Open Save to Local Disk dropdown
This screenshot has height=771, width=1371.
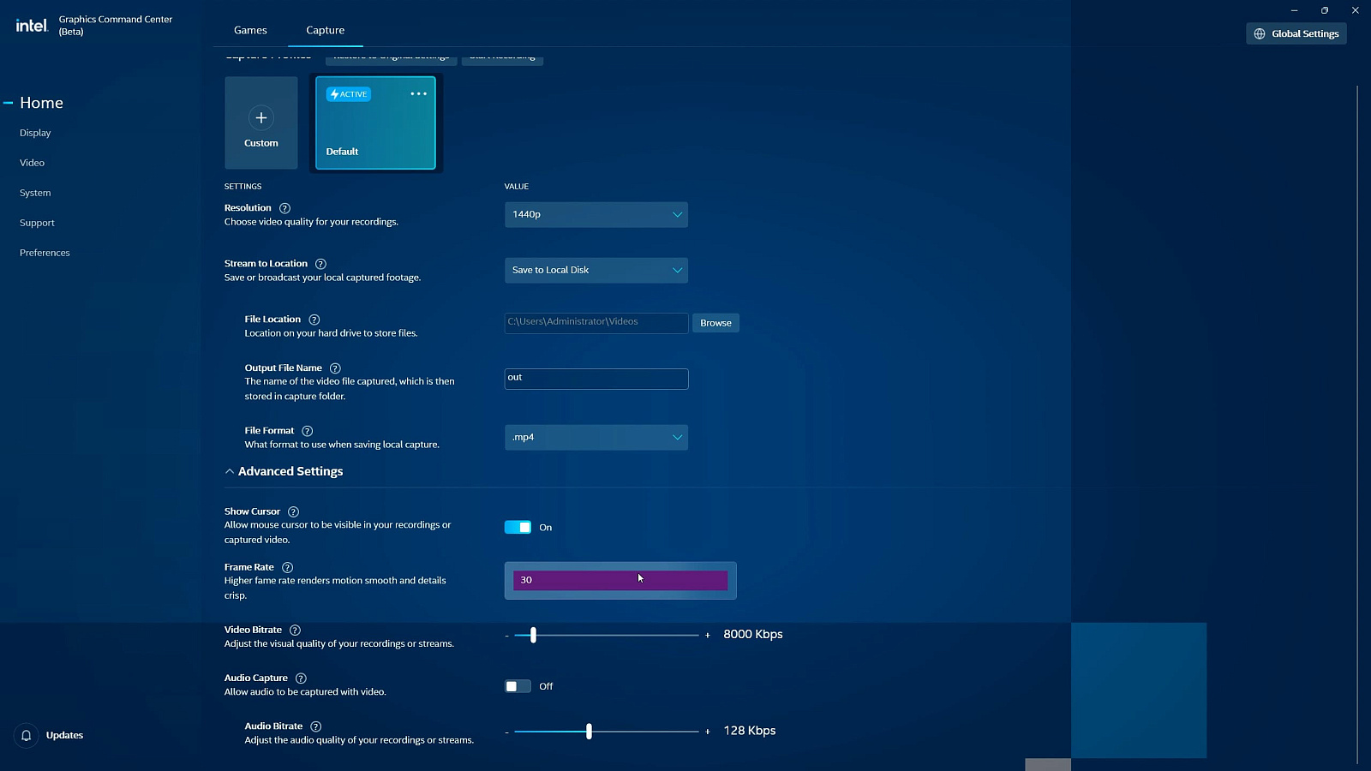point(596,270)
